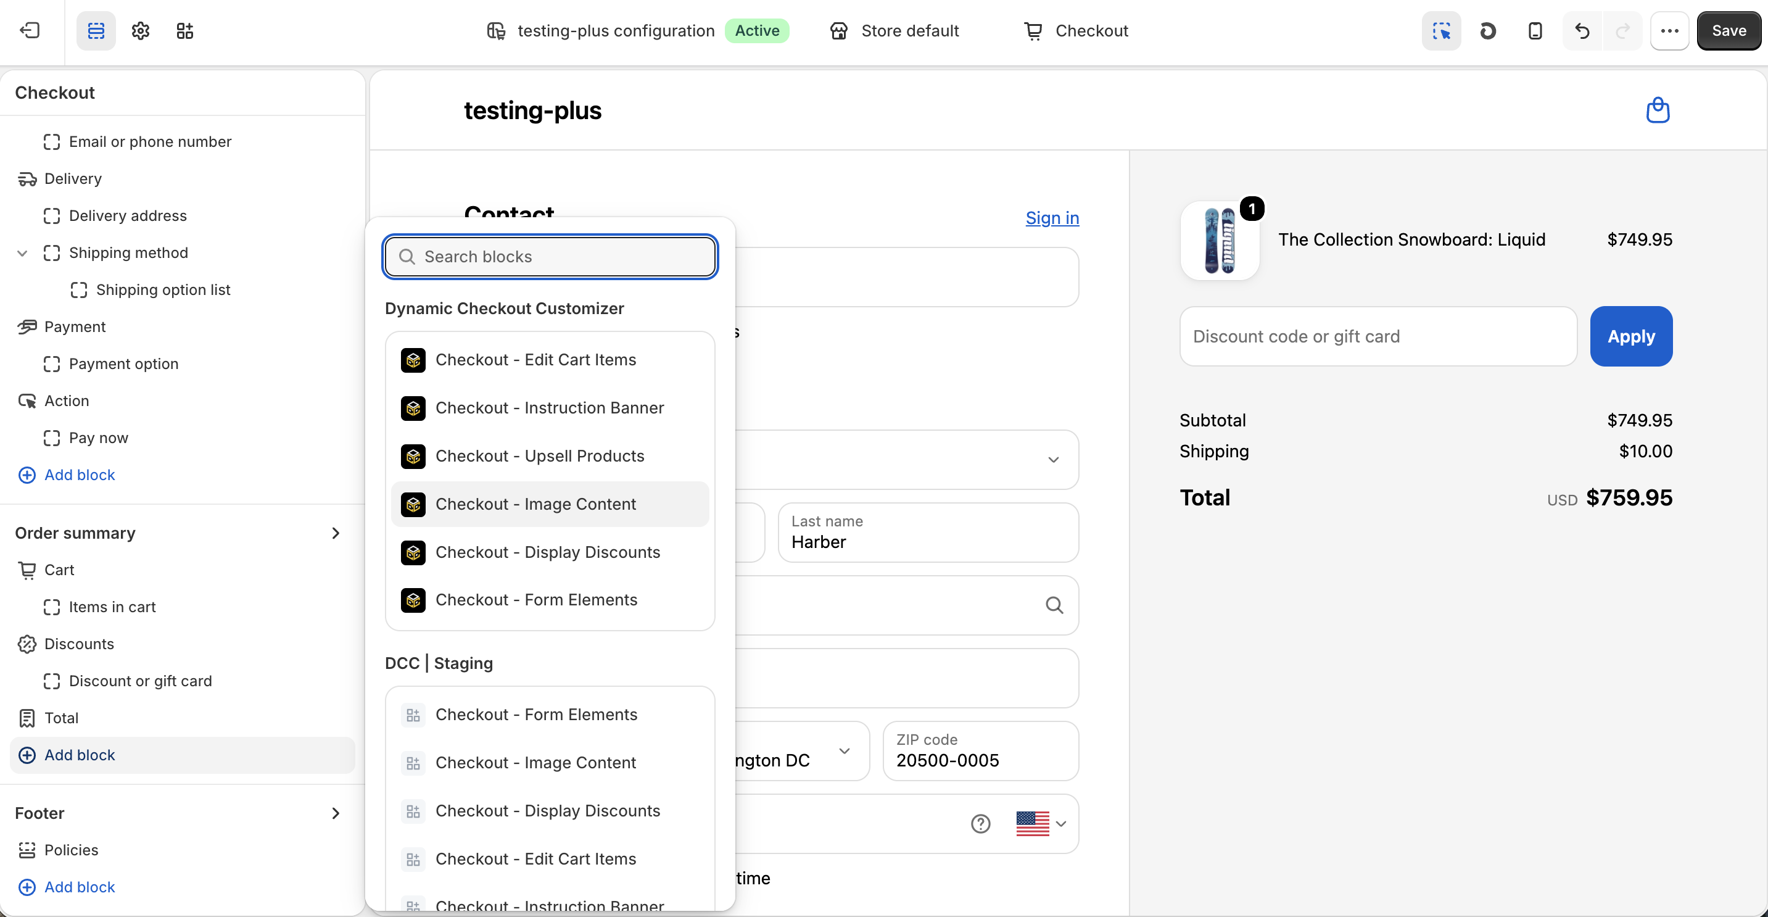
Task: Click the address search magnifier icon
Action: click(1054, 605)
